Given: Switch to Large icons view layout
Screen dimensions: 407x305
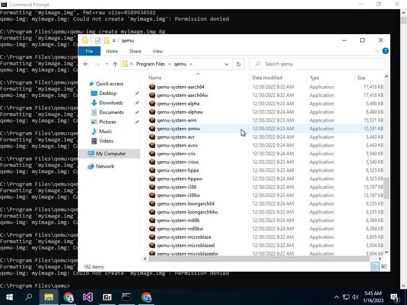Looking at the screenshot, I should point(384,266).
